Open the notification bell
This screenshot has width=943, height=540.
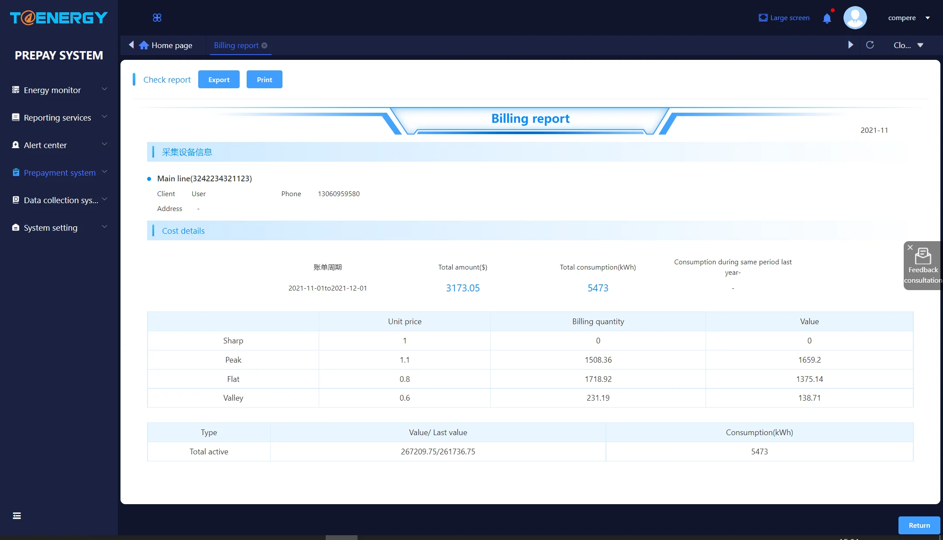pyautogui.click(x=827, y=18)
